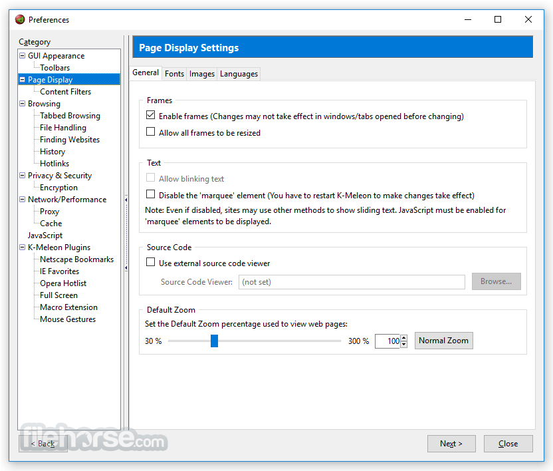
Task: Click the Next > button
Action: point(451,444)
